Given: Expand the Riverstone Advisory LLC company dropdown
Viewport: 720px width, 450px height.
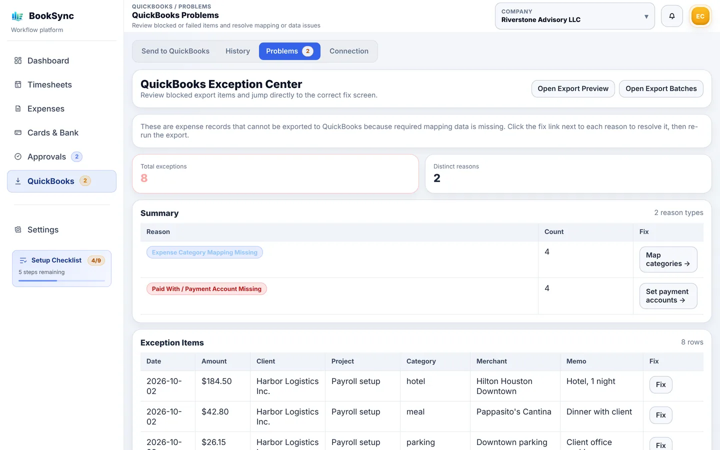Looking at the screenshot, I should tap(574, 16).
